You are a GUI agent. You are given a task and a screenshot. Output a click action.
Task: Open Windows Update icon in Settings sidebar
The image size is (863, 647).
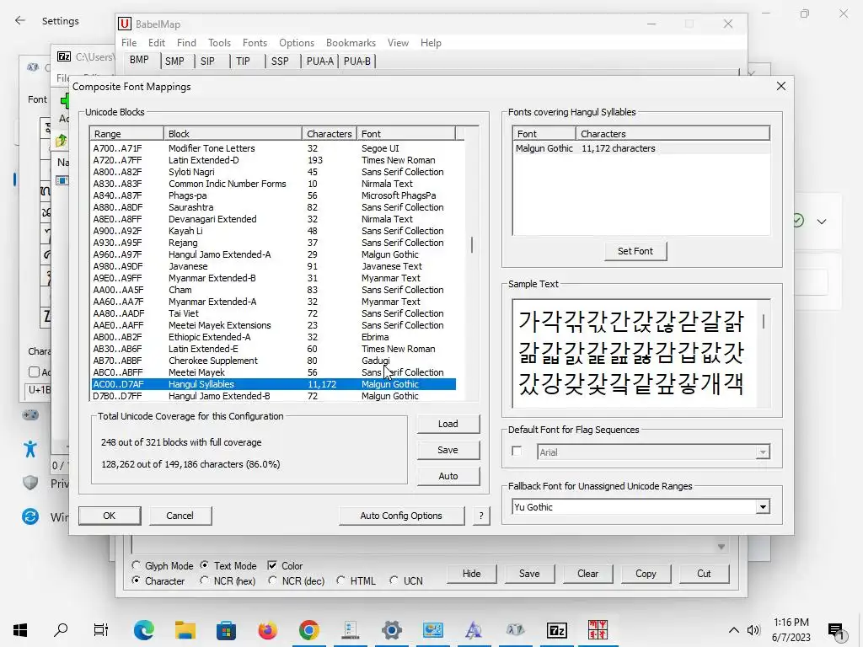pos(30,516)
